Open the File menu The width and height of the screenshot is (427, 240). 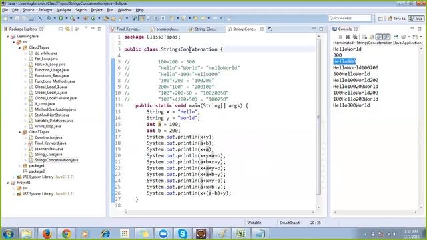click(x=5, y=10)
